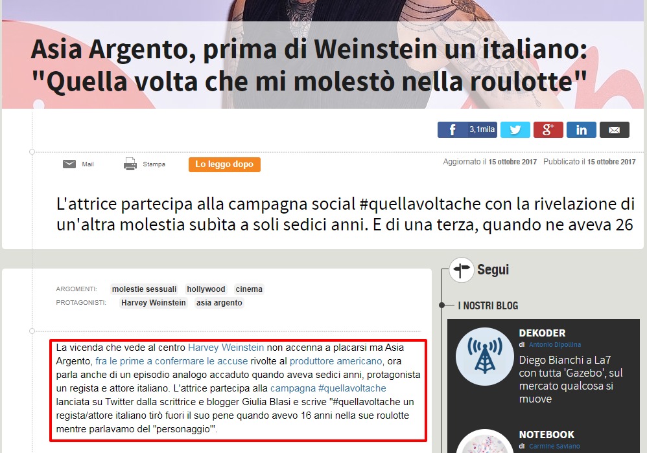Image resolution: width=647 pixels, height=453 pixels.
Task: Share article on LinkedIn
Action: (582, 129)
